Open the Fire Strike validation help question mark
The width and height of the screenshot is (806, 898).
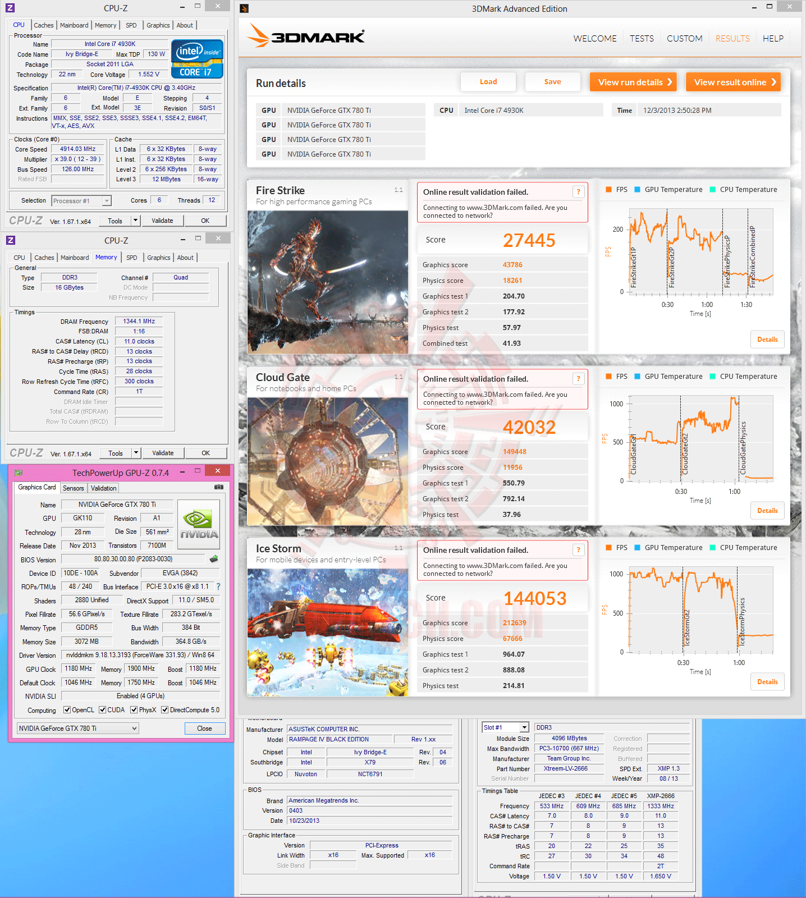(578, 192)
